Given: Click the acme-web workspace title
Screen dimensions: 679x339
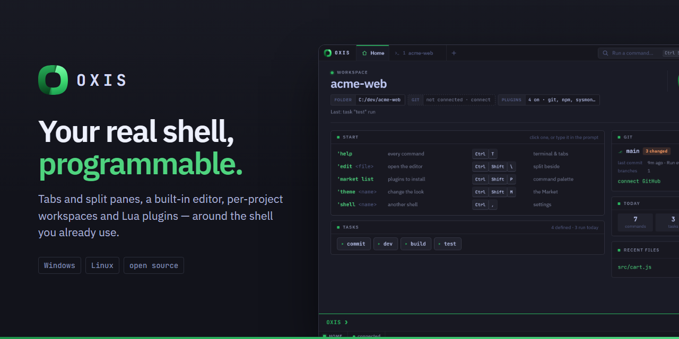Looking at the screenshot, I should point(359,84).
